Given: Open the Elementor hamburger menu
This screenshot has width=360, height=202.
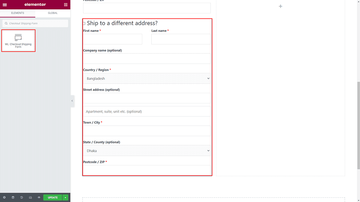Looking at the screenshot, I should tap(5, 5).
